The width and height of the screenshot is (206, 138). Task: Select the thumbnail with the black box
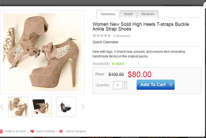click(42, 107)
